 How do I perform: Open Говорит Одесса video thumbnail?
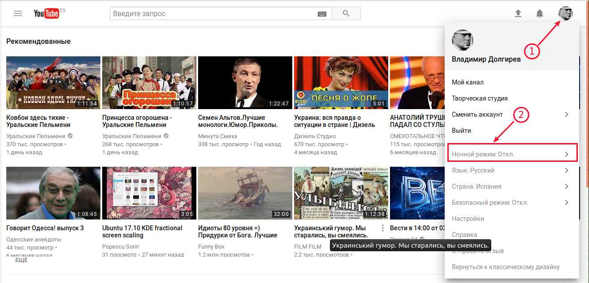pyautogui.click(x=53, y=193)
